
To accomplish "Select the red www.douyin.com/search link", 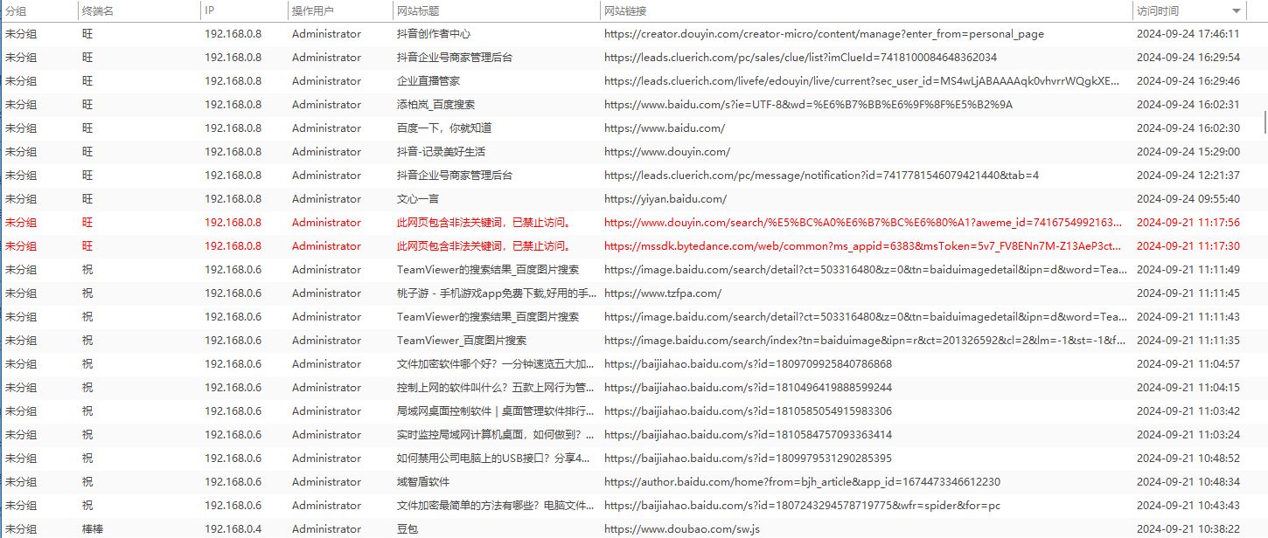I will click(862, 223).
